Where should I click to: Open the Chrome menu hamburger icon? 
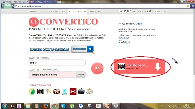click(x=193, y=6)
